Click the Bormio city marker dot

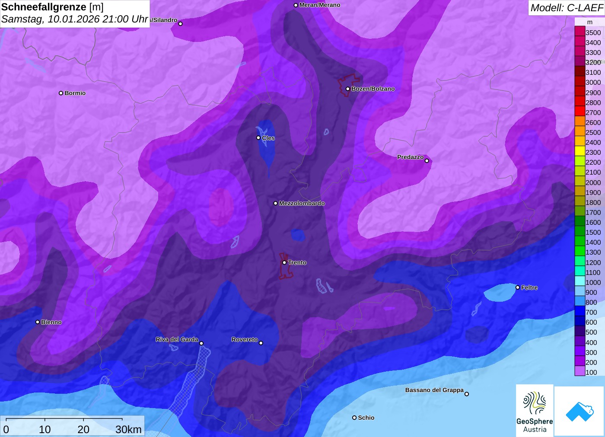[x=61, y=93]
